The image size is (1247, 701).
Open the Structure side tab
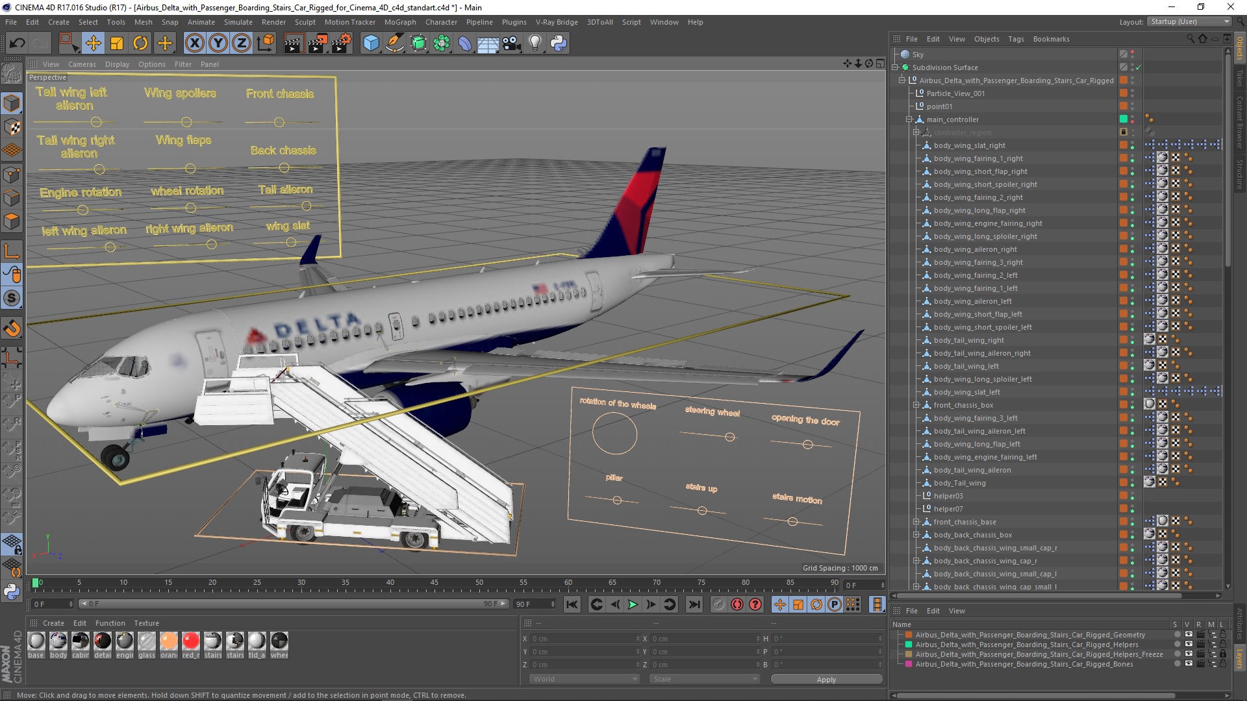1239,174
